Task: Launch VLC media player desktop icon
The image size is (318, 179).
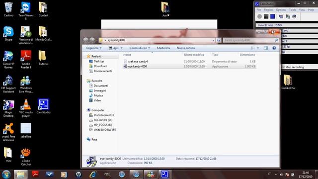Action: 26,108
